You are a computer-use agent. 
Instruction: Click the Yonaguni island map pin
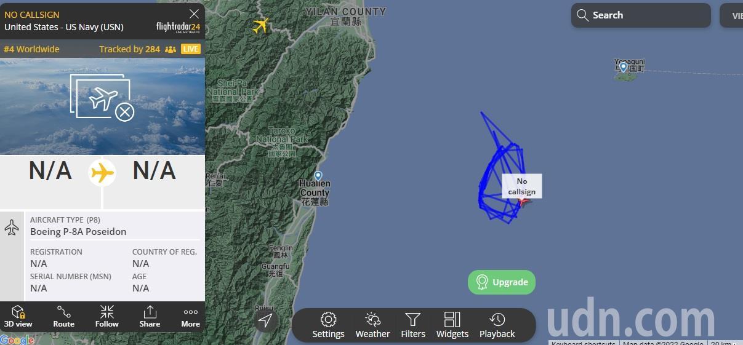coord(624,66)
